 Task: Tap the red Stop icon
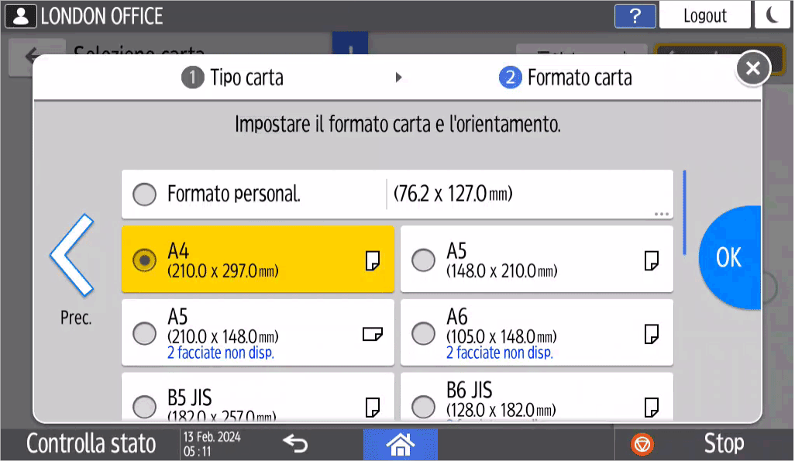point(642,444)
